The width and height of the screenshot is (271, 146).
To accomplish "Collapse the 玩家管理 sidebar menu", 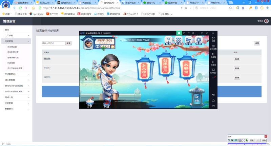I will (x=16, y=41).
